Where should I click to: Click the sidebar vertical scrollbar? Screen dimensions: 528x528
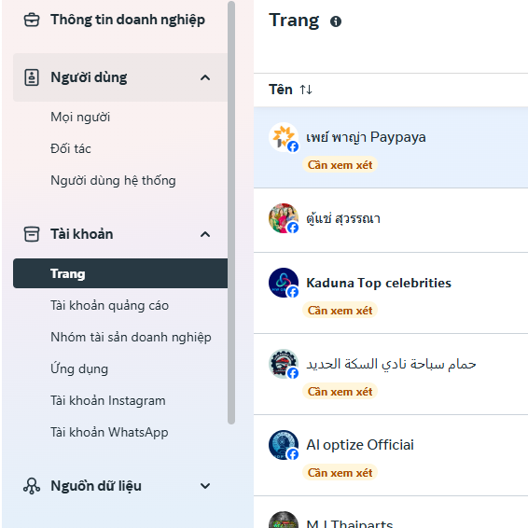(231, 212)
